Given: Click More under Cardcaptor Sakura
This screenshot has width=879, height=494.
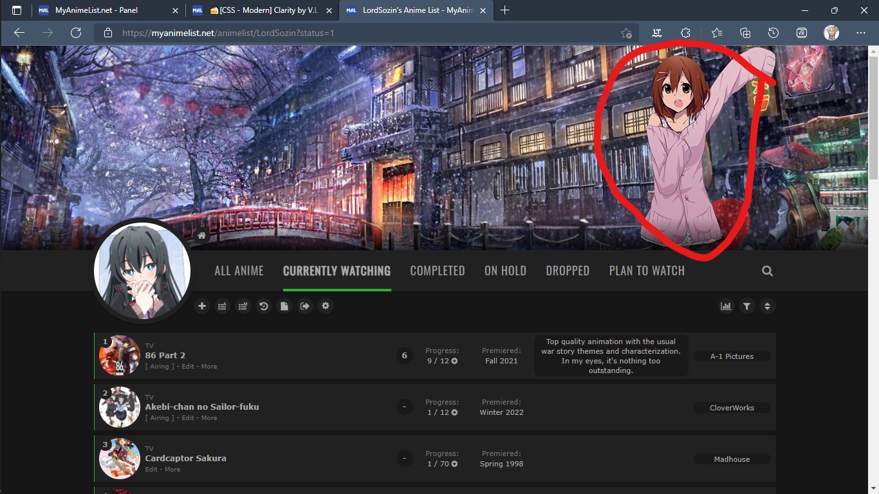Looking at the screenshot, I should pyautogui.click(x=172, y=470).
